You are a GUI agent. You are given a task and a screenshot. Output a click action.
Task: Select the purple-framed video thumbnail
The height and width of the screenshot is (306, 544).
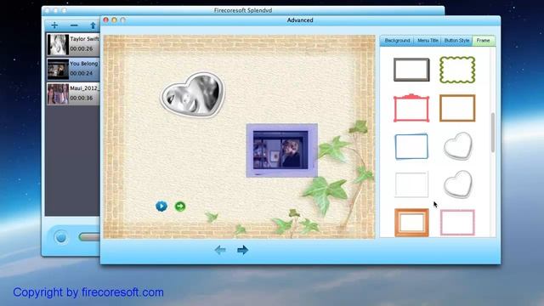point(281,150)
